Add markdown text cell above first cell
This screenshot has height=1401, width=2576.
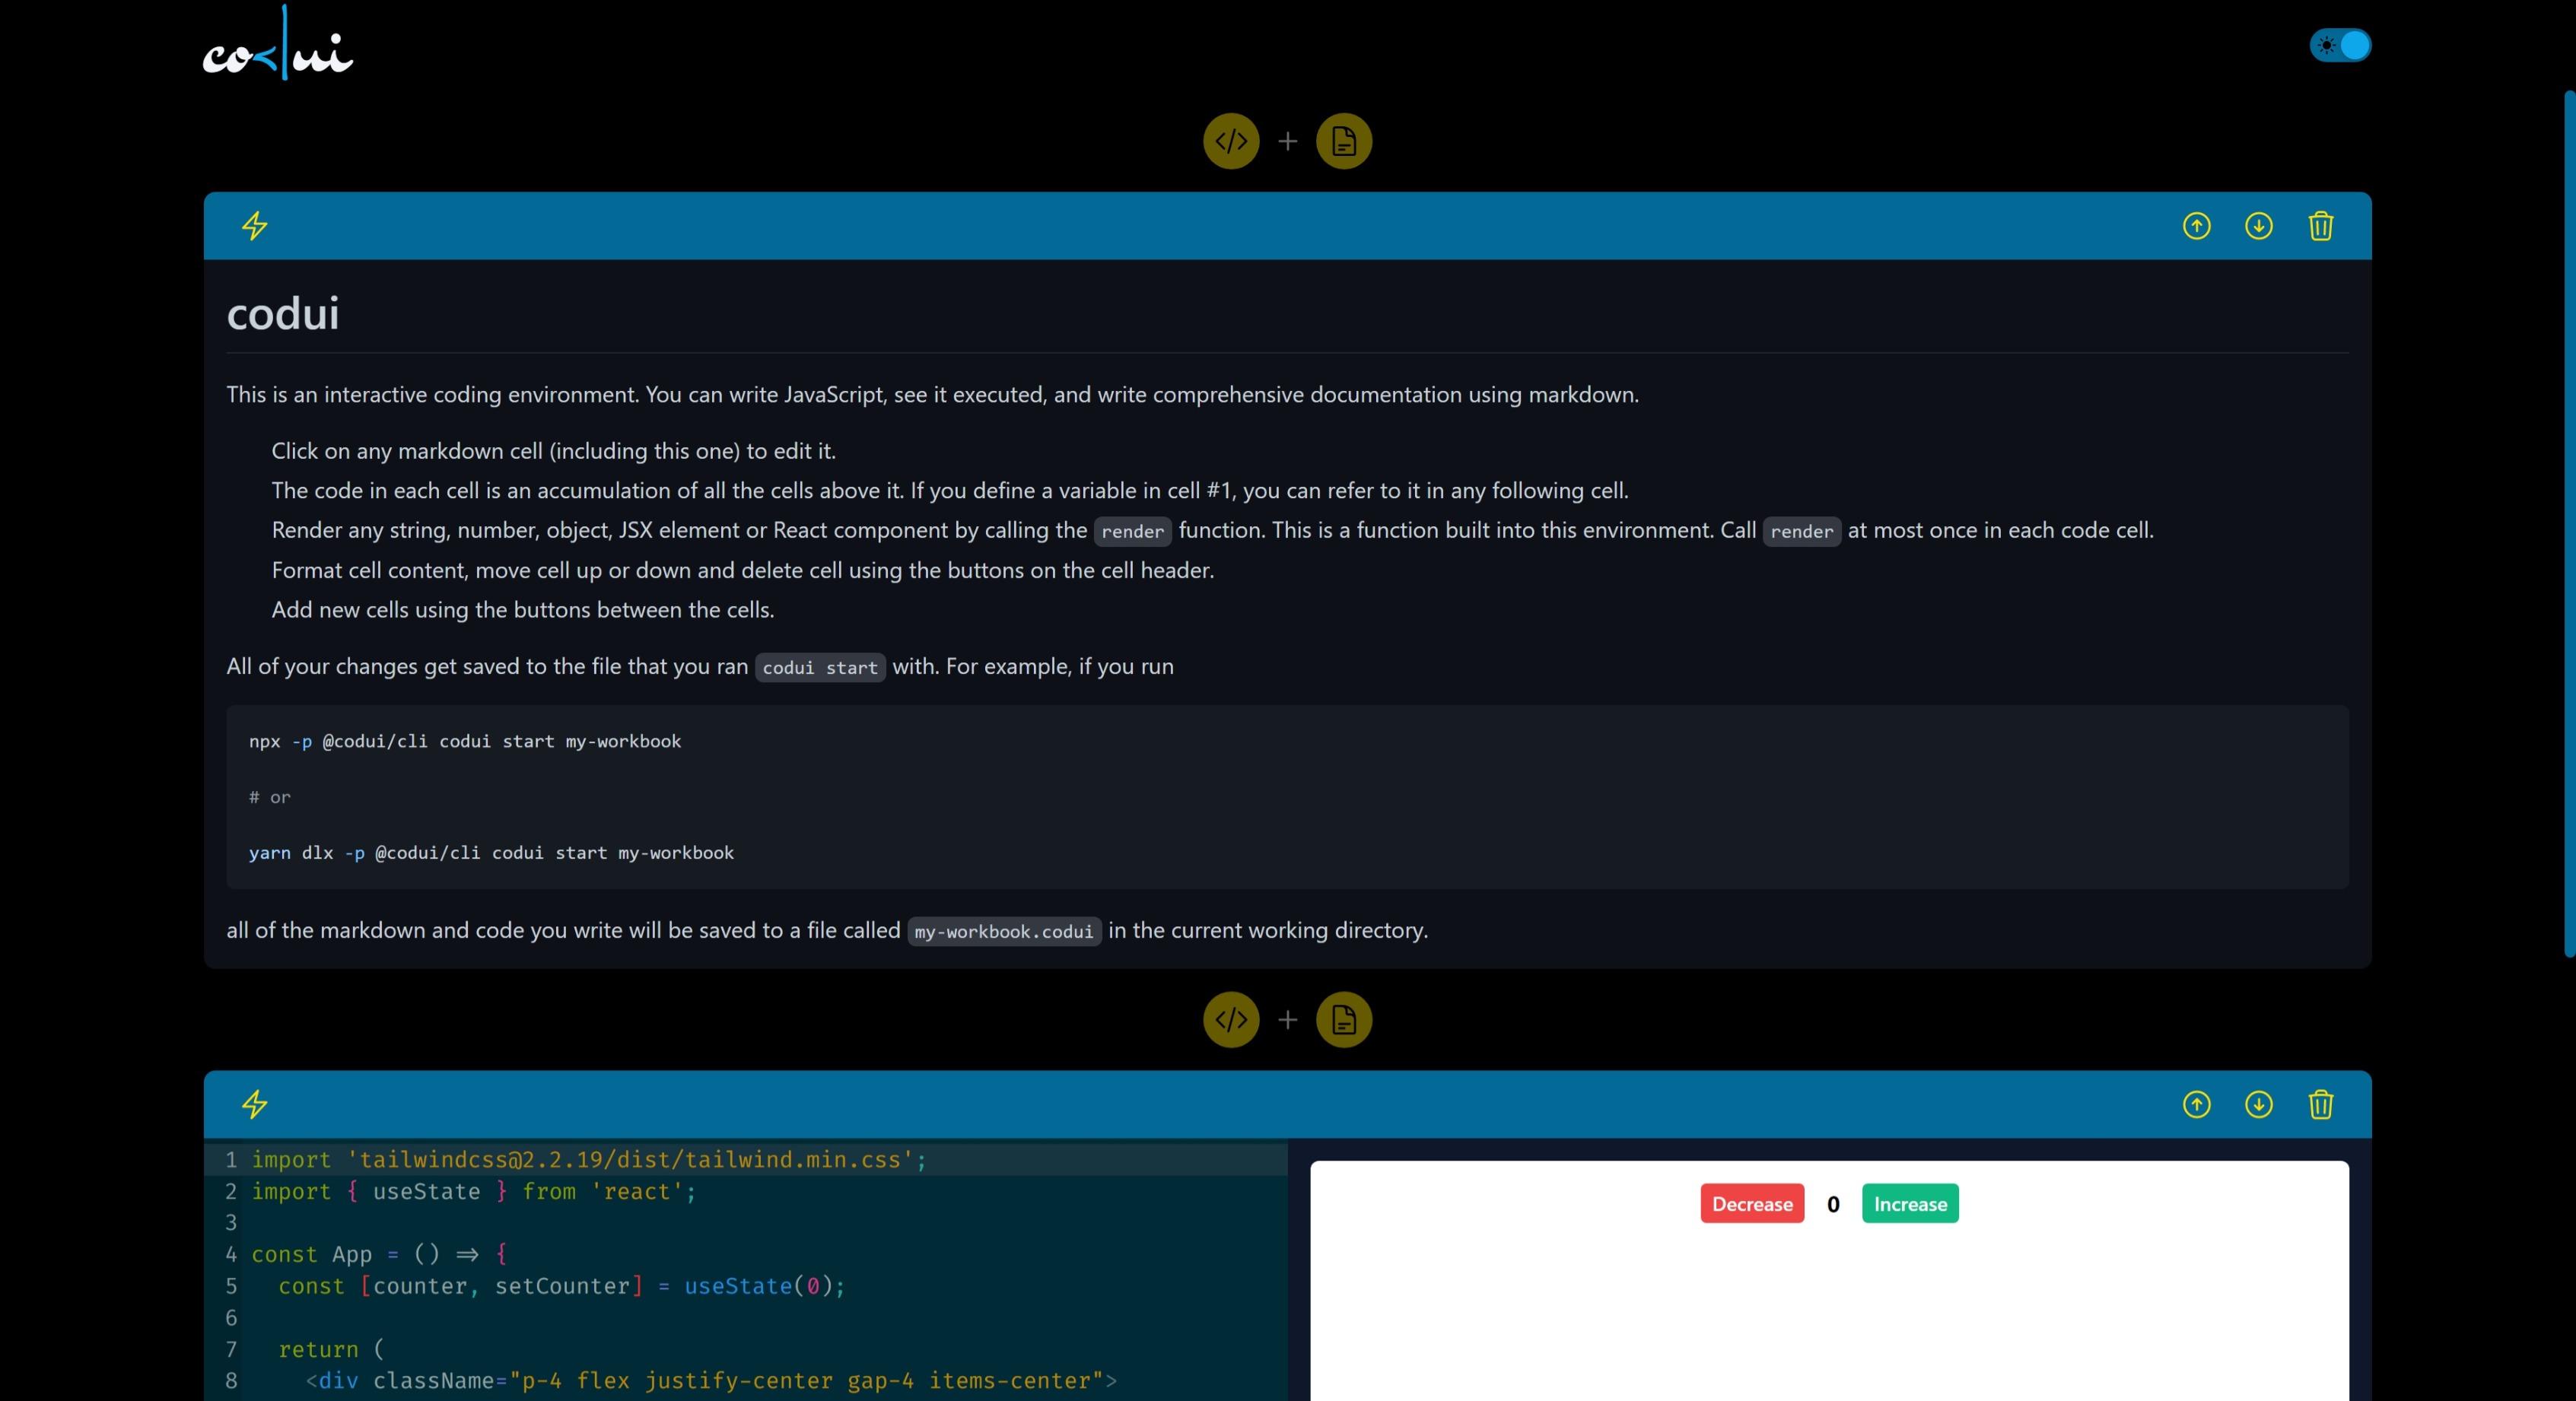pos(1343,141)
